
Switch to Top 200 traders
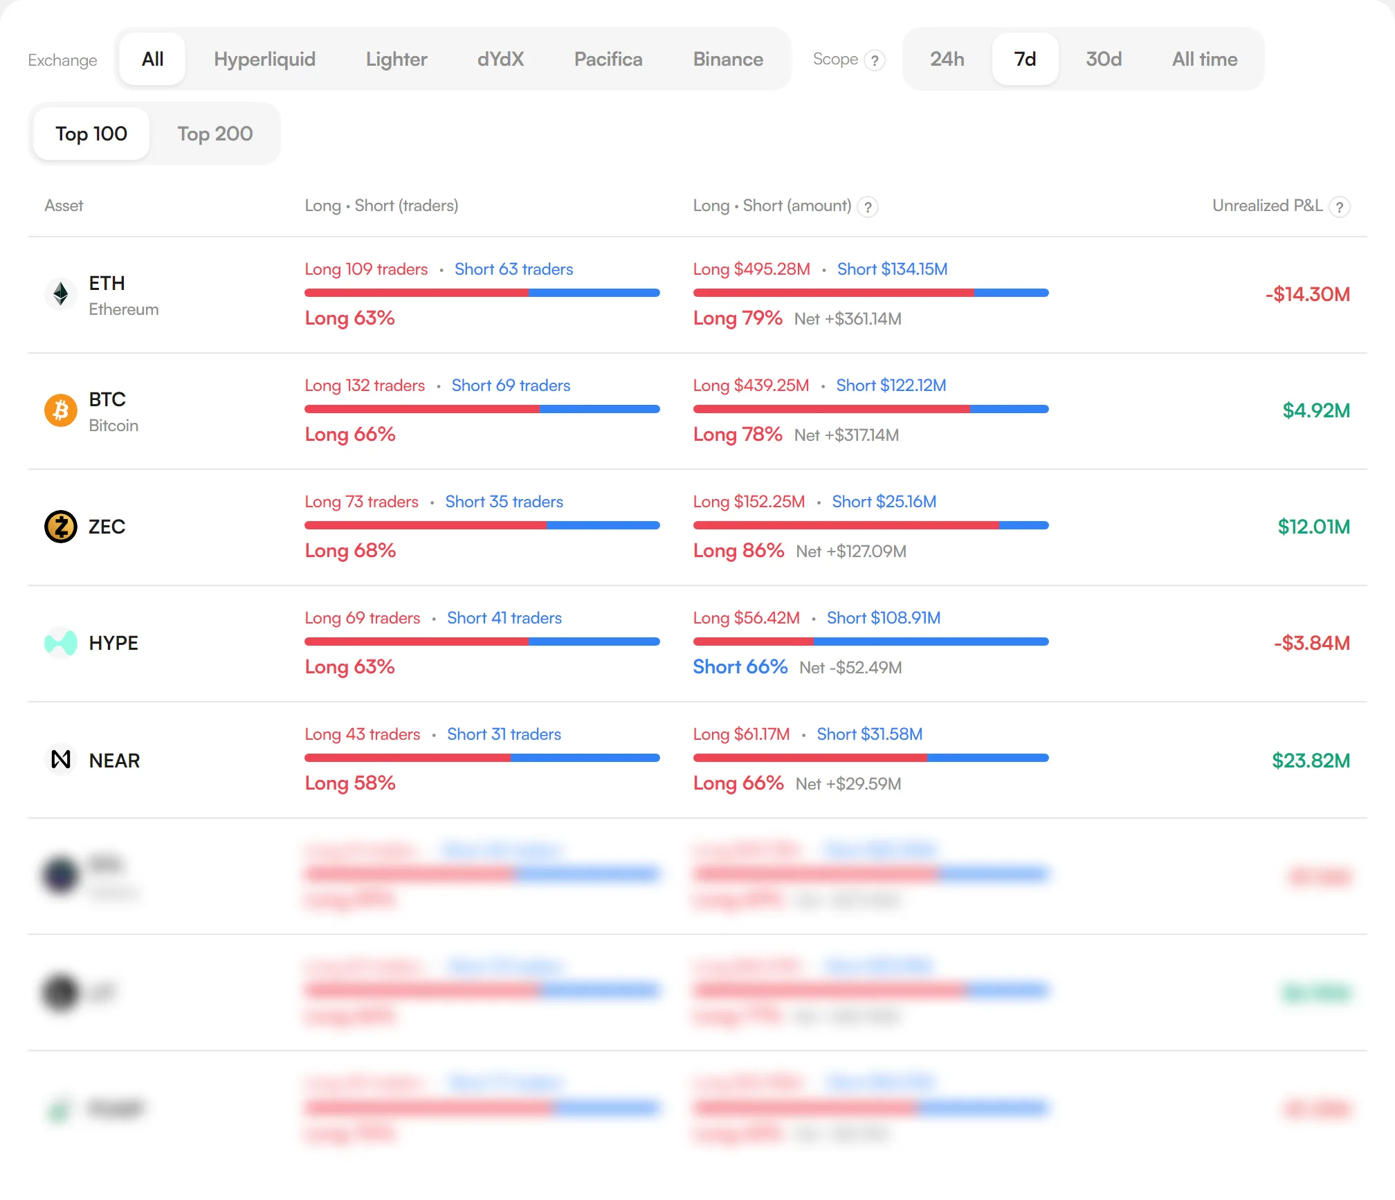pyautogui.click(x=215, y=134)
